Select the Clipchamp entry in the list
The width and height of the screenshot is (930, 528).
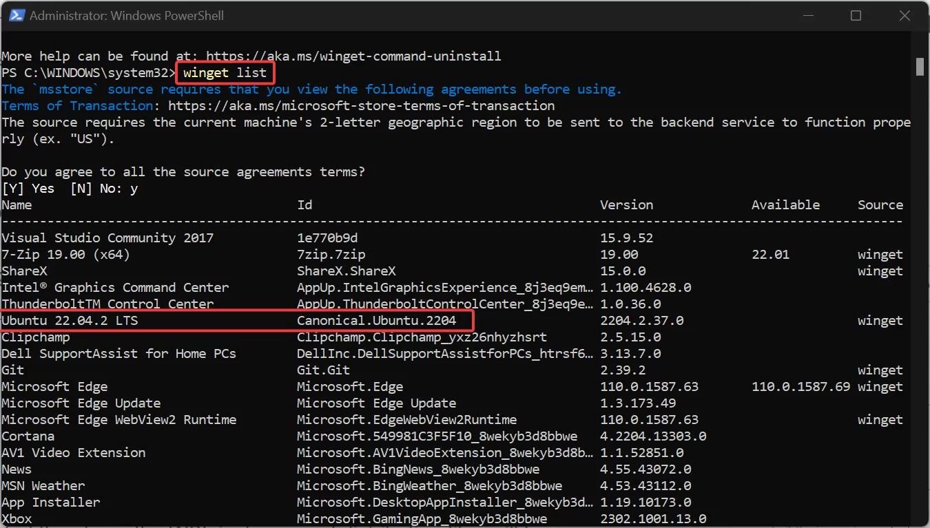tap(35, 337)
